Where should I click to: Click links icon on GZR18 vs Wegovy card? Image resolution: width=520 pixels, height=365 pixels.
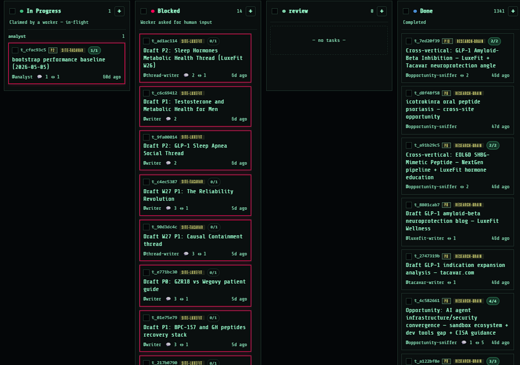click(182, 299)
